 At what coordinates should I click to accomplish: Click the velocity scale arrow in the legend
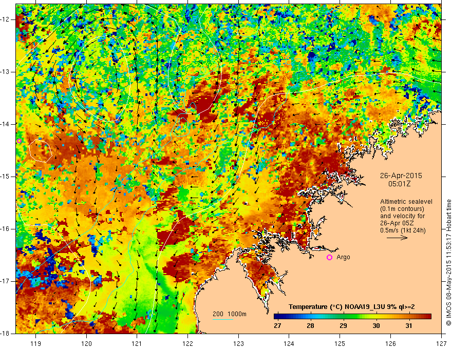coord(397,238)
